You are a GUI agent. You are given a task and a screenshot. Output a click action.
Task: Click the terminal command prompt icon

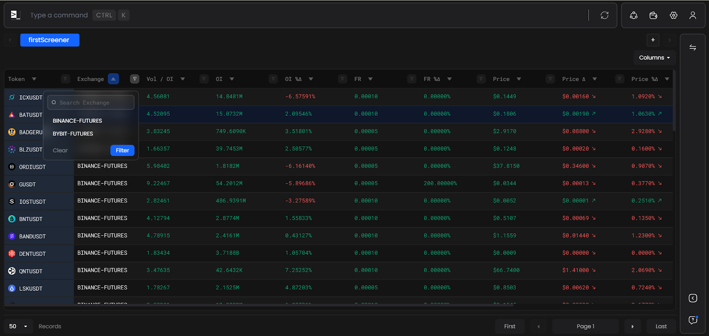tap(16, 15)
